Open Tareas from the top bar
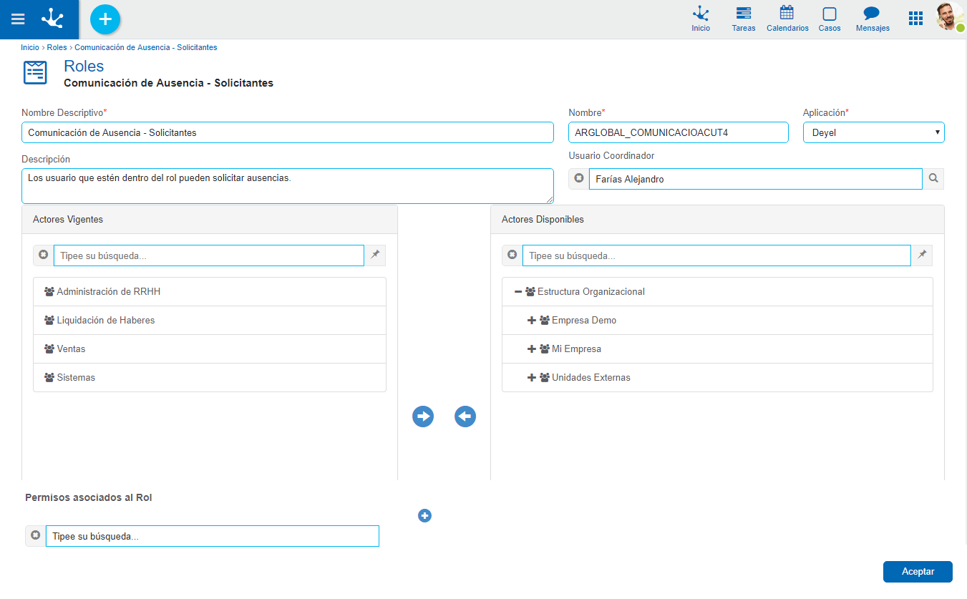967x599 pixels. pos(744,19)
